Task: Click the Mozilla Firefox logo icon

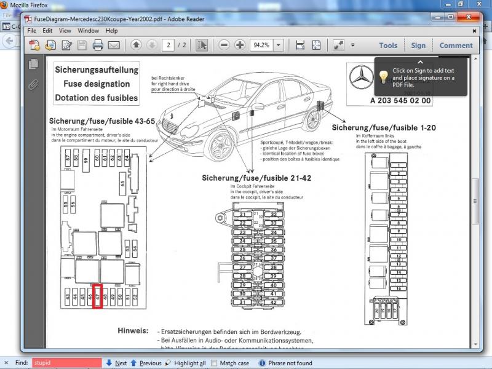Action: click(4, 5)
